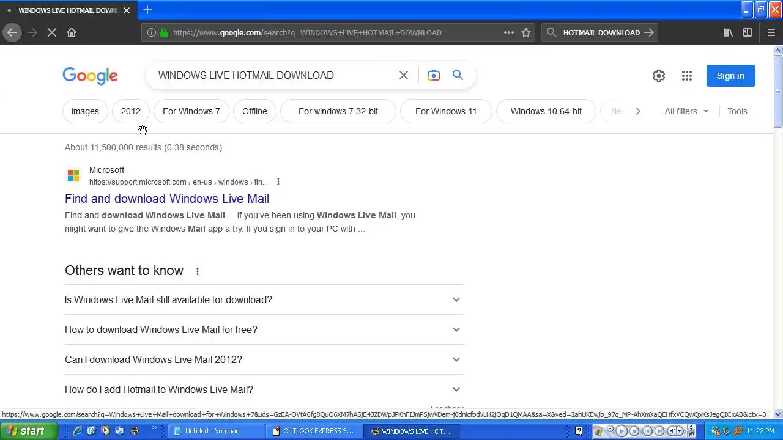Click the page vertical scrollbar

pos(778,92)
